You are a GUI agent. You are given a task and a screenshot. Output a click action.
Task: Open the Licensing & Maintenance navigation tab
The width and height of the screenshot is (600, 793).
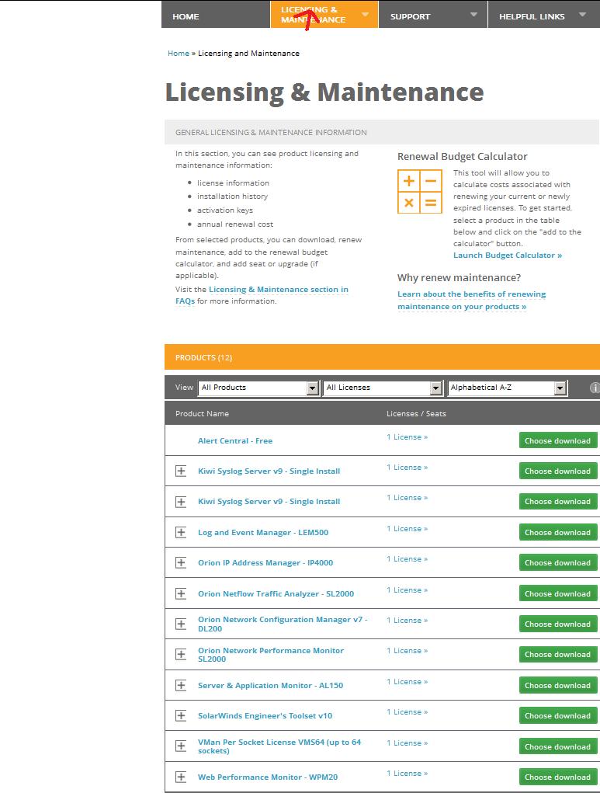[324, 15]
